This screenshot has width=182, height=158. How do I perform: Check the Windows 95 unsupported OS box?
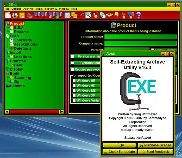pyautogui.click(x=74, y=81)
